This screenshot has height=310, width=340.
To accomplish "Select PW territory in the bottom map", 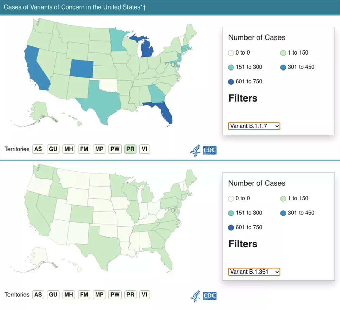I will coord(115,295).
